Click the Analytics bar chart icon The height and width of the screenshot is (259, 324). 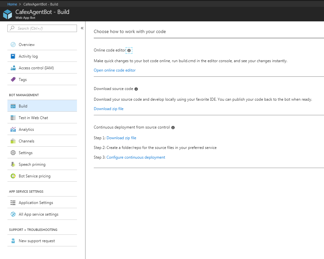click(13, 129)
